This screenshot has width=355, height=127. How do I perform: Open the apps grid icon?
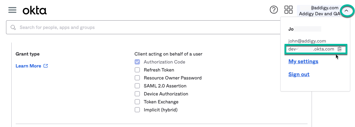tap(289, 10)
